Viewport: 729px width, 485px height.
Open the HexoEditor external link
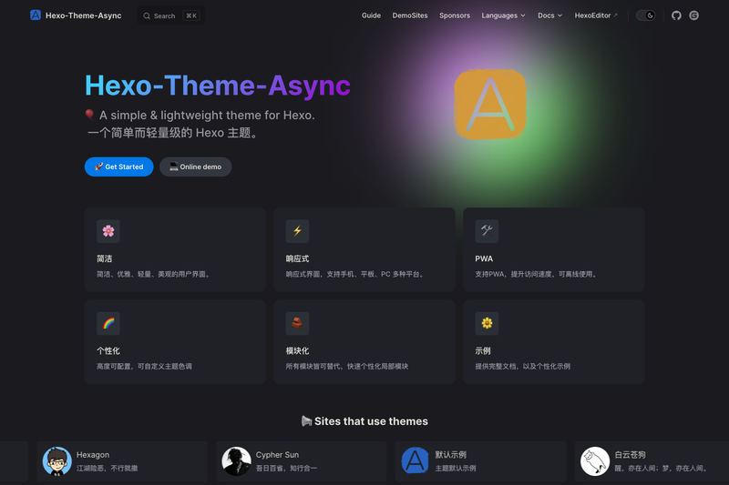(596, 15)
